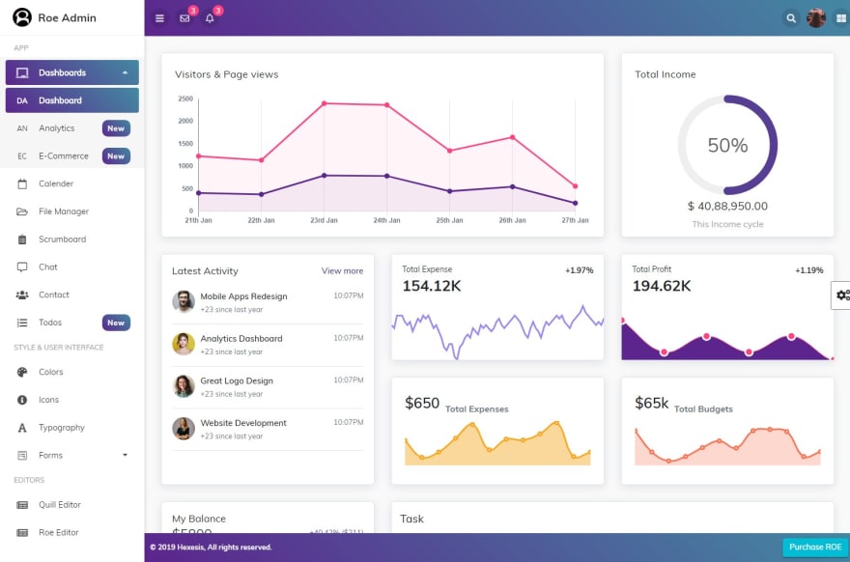The height and width of the screenshot is (562, 850).
Task: Open the mail envelope notifications icon
Action: pos(184,18)
